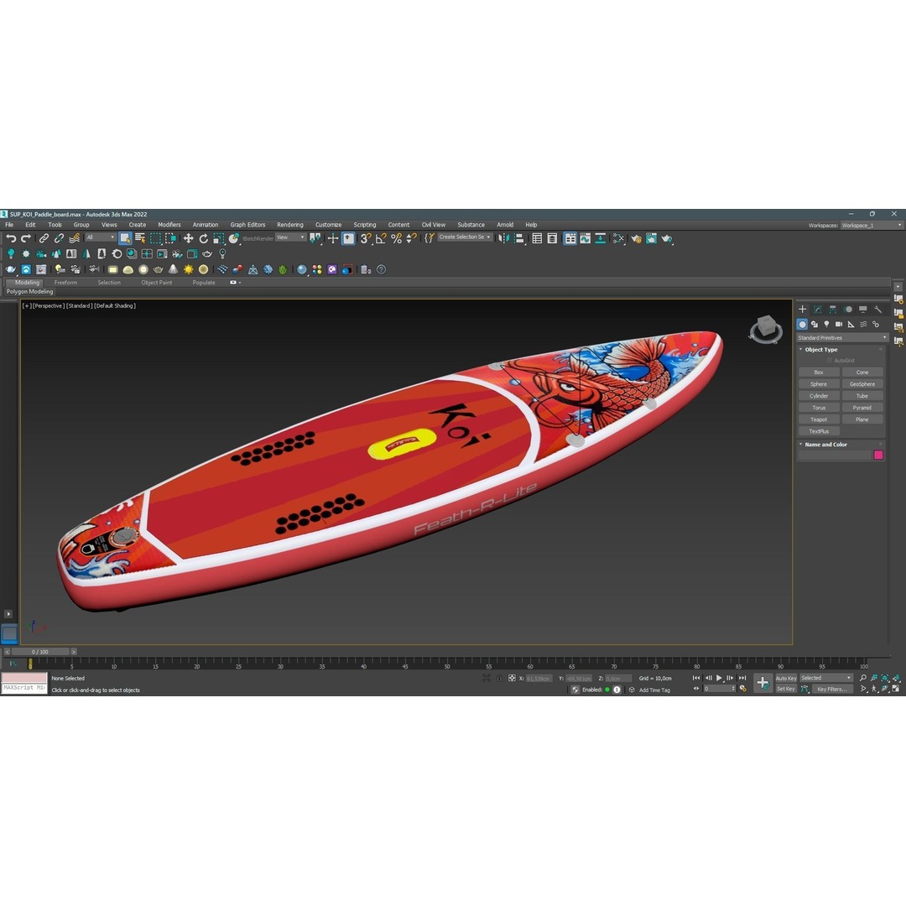The height and width of the screenshot is (906, 906).
Task: Click the Align tool icon
Action: click(519, 238)
